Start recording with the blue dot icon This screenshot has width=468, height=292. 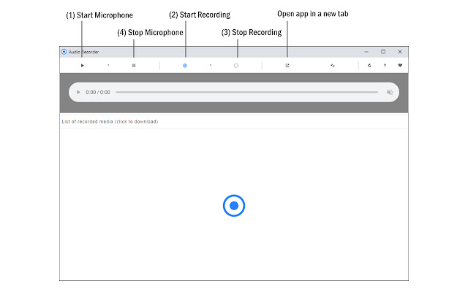click(185, 66)
